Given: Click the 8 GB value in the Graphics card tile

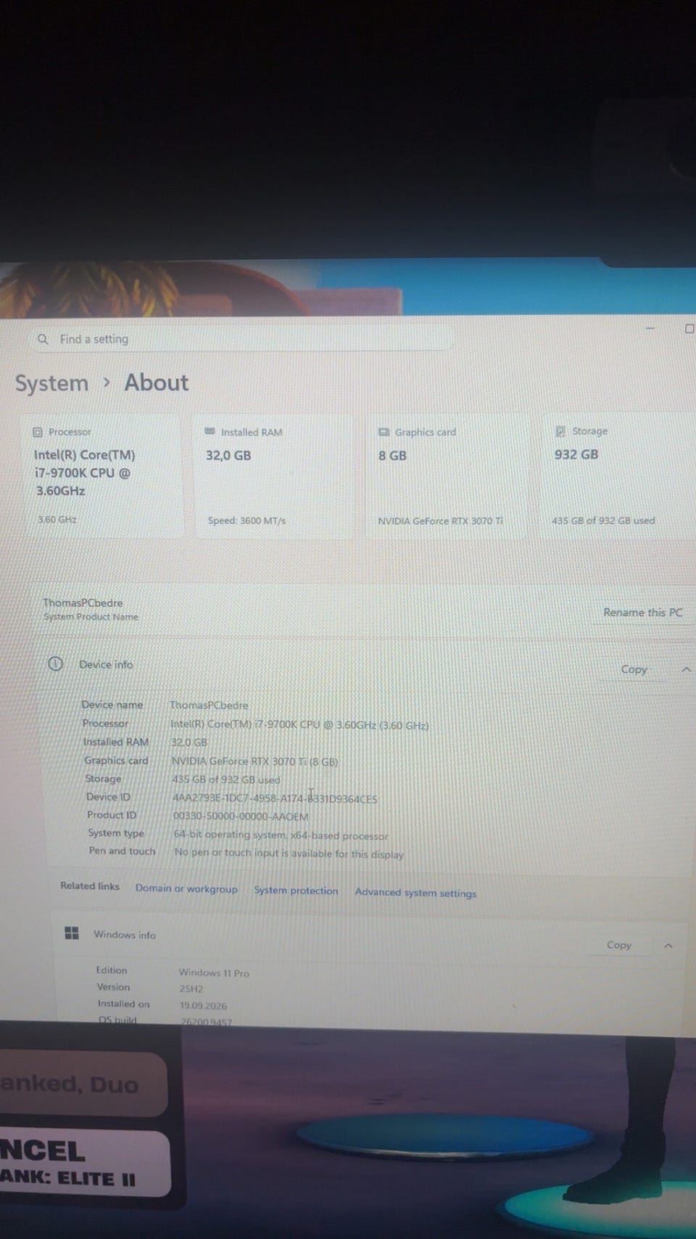Looking at the screenshot, I should click(392, 456).
